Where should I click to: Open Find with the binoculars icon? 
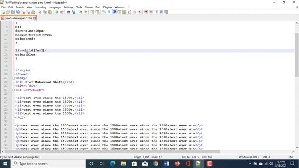click(69, 12)
